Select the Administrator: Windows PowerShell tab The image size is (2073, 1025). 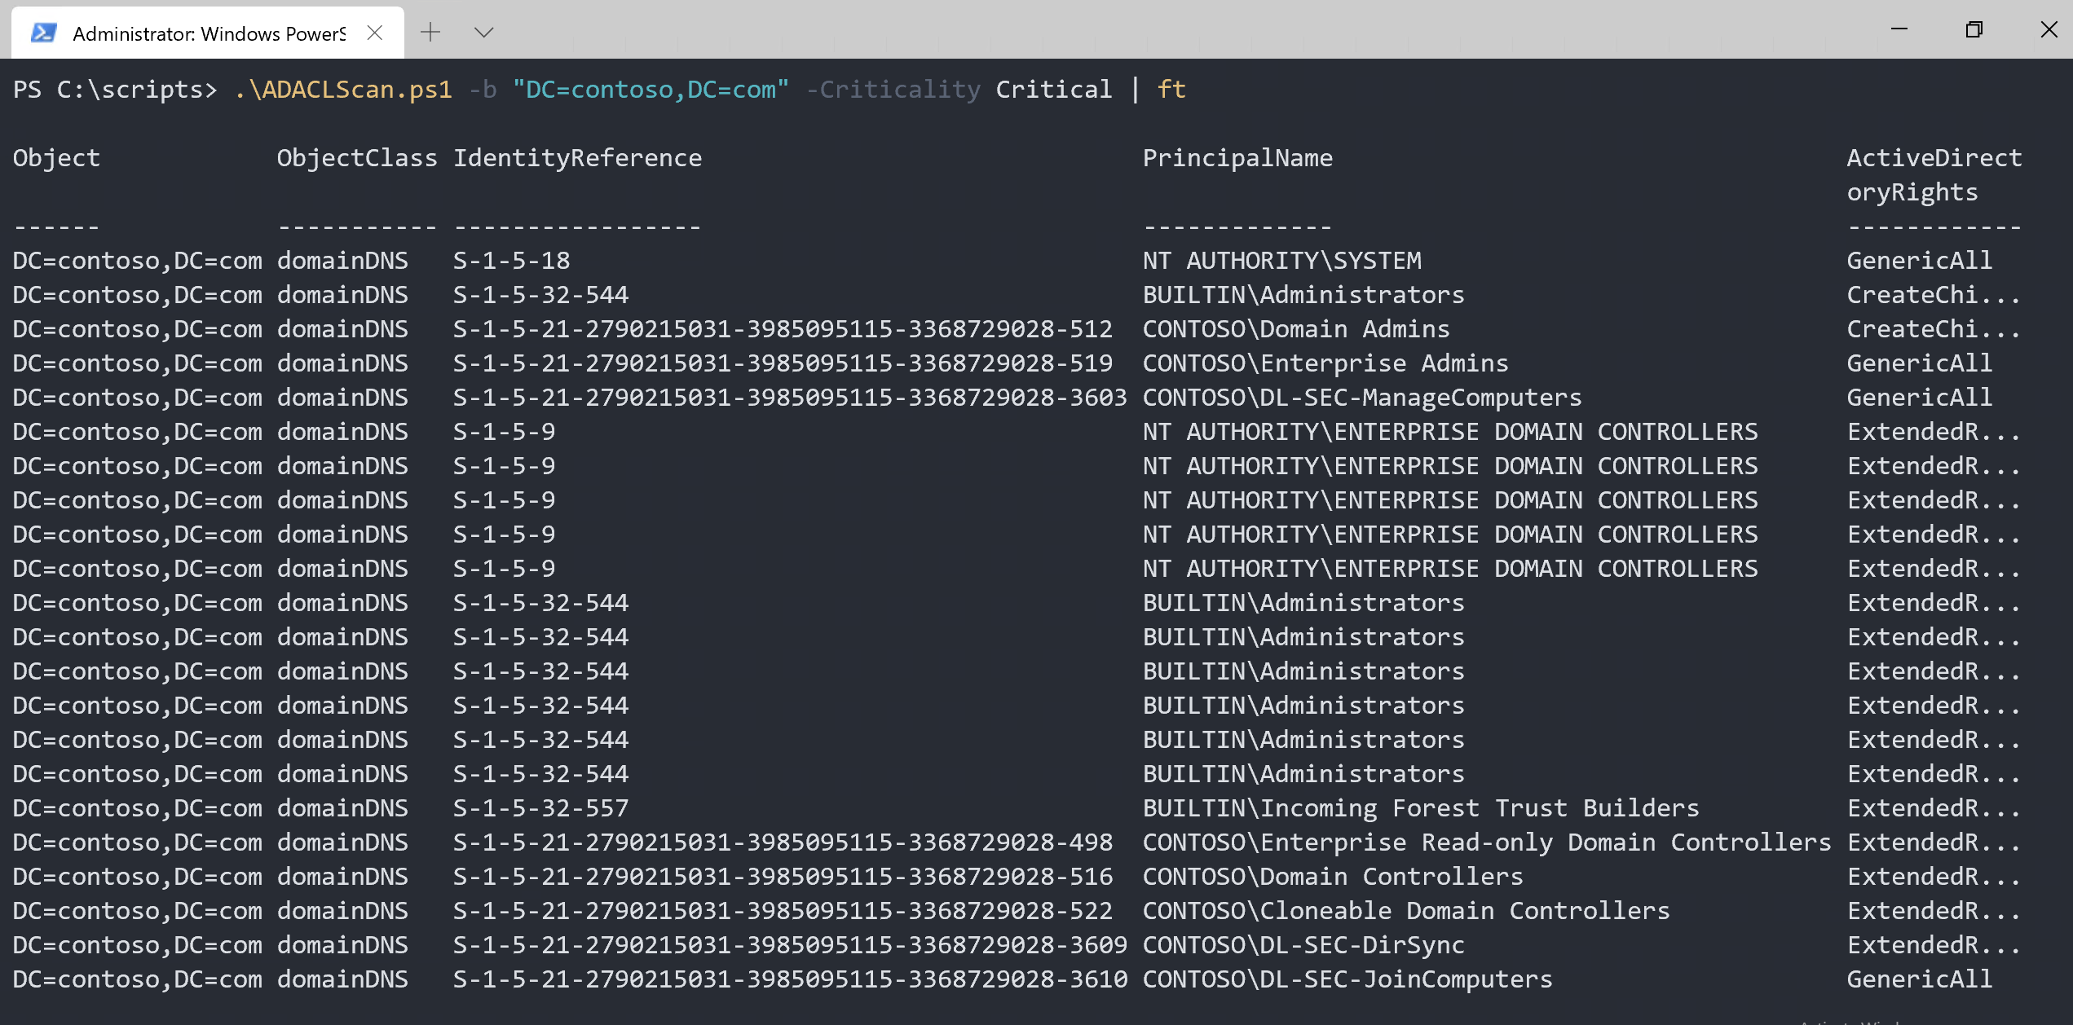point(208,33)
